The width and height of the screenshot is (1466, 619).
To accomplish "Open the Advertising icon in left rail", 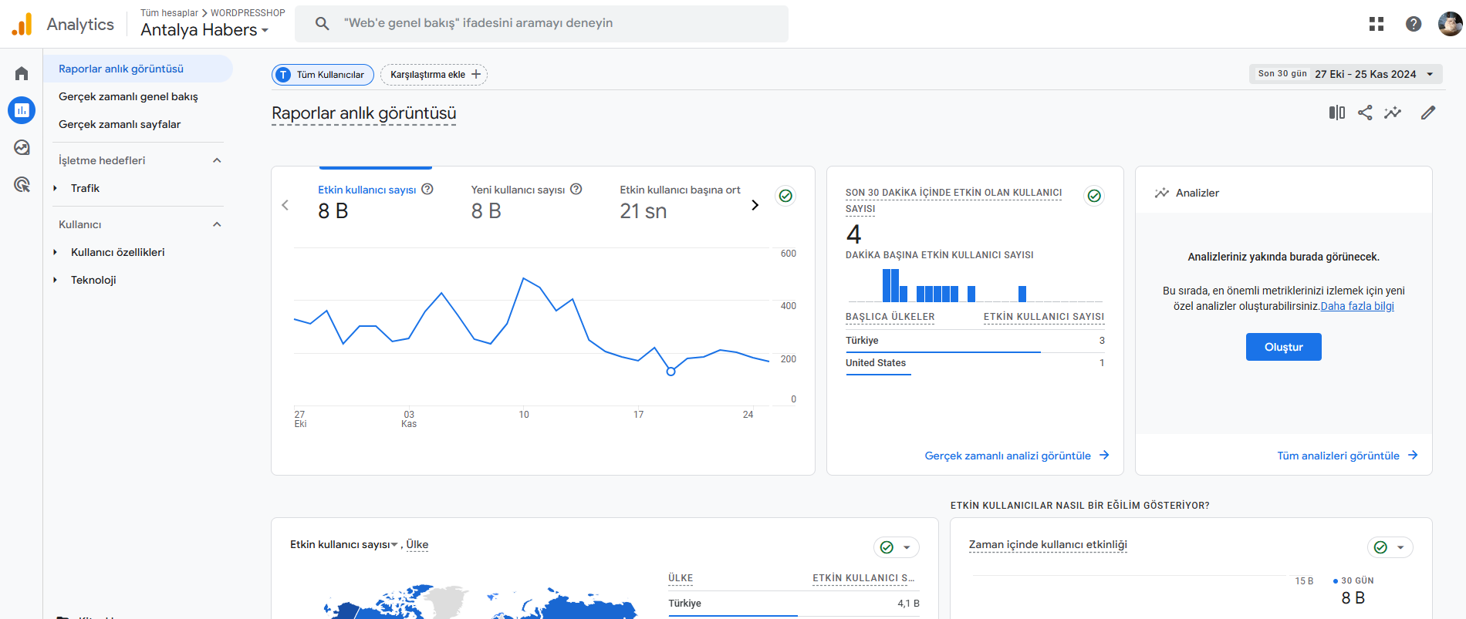I will [x=22, y=184].
